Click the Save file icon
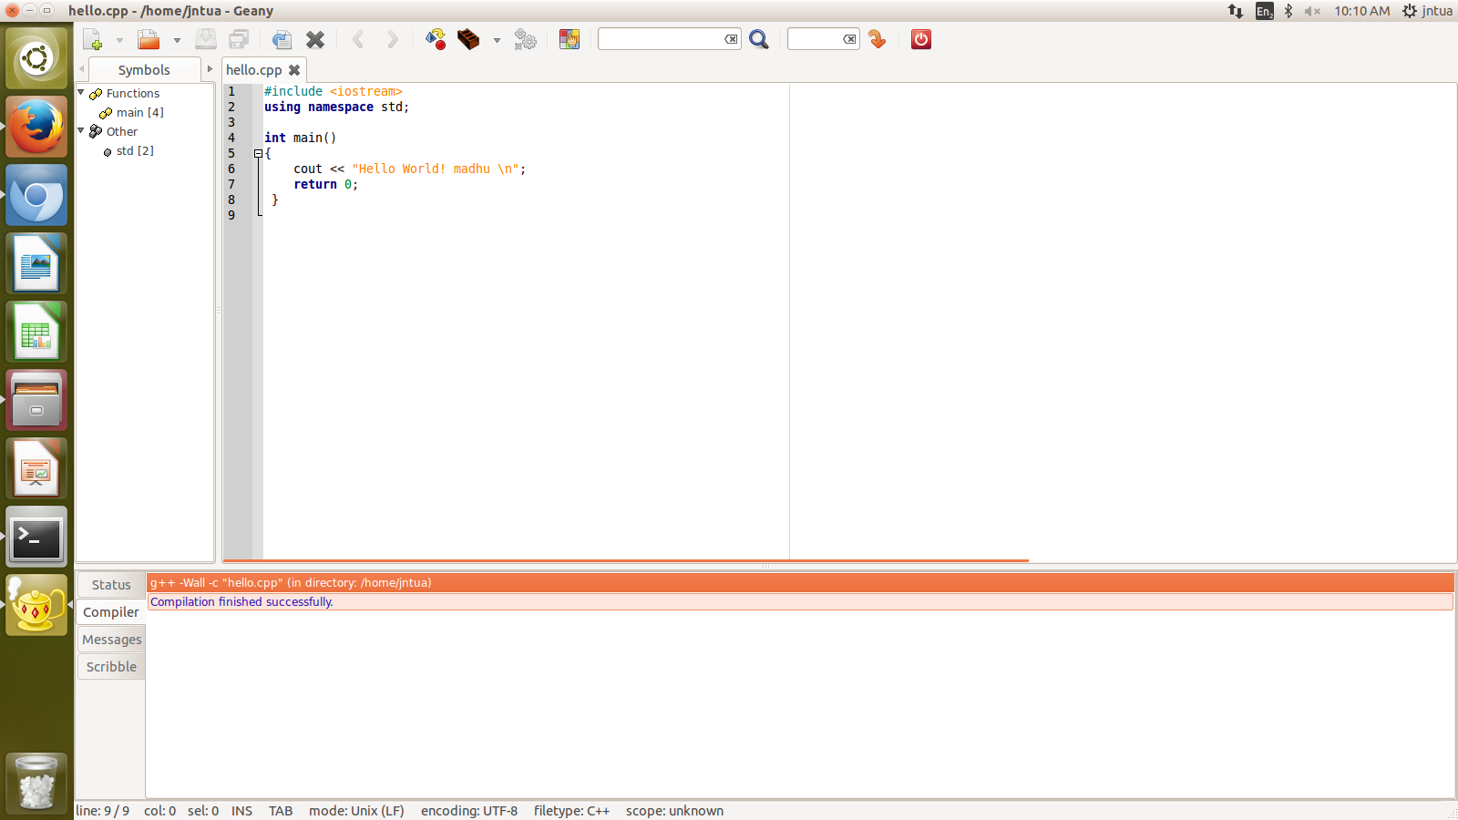Image resolution: width=1458 pixels, height=820 pixels. [x=206, y=39]
